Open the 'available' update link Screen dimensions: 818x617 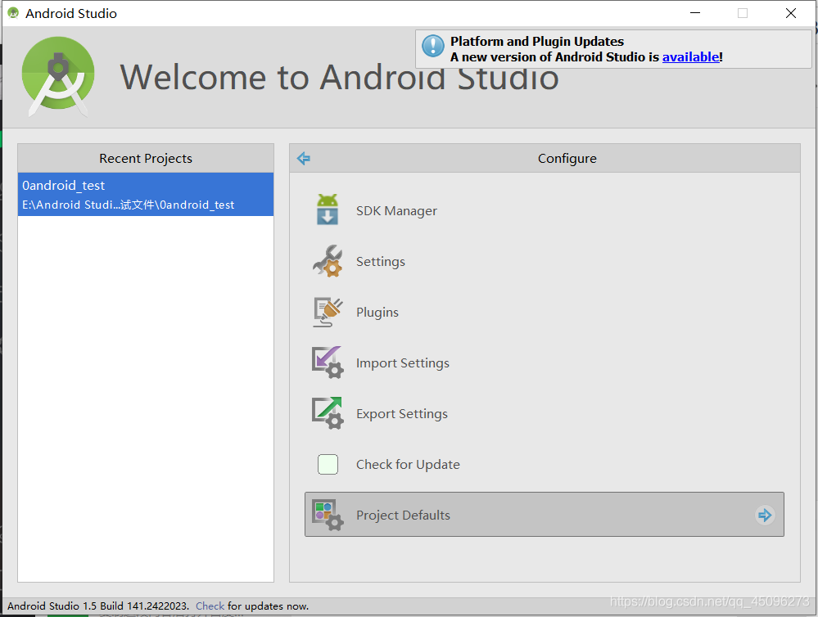[691, 56]
